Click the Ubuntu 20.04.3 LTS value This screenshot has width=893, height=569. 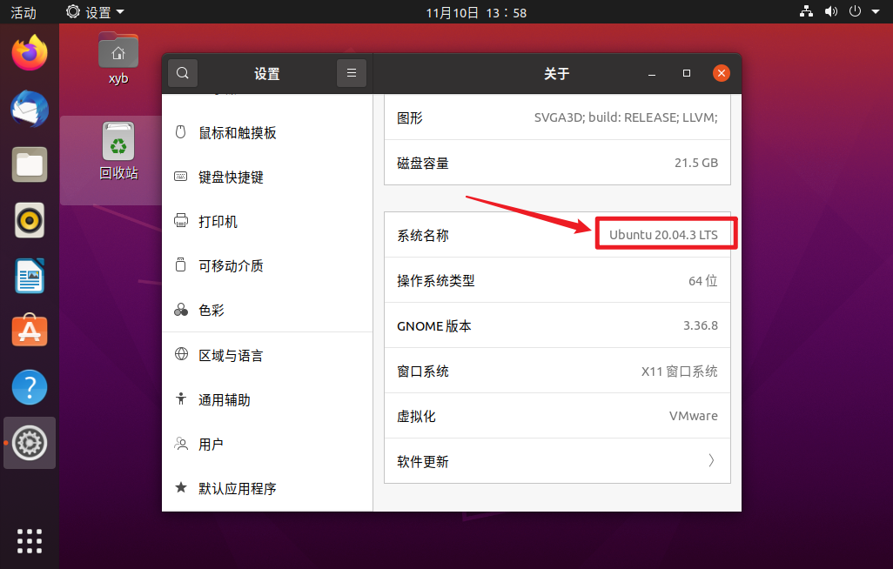(663, 235)
